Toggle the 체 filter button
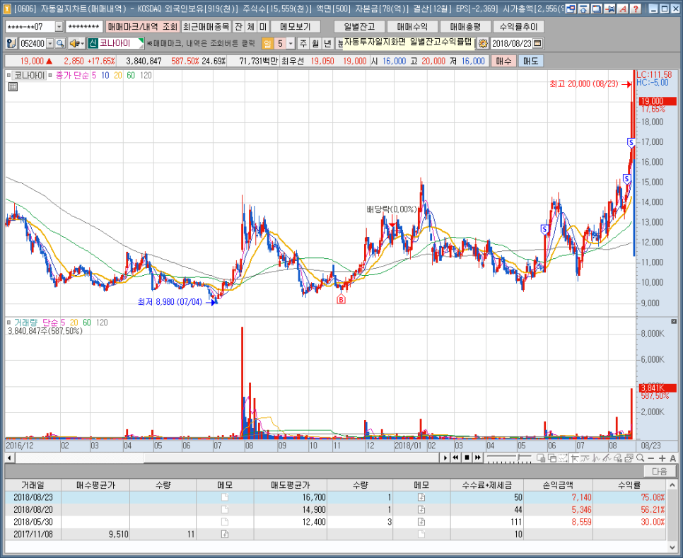 tap(250, 27)
